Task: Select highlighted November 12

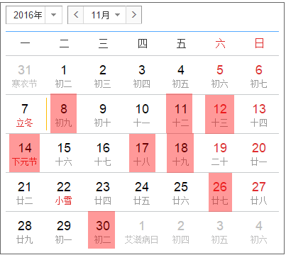Action: 220,114
